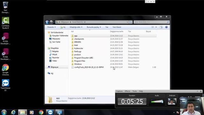Open recent pages dropdown beside forward arrow
204x115 pixels.
(54, 22)
